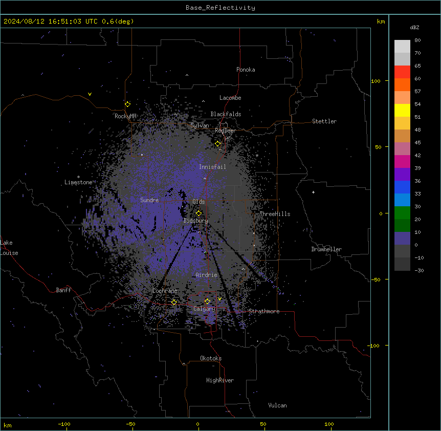Click the yellow diamond marker below Cochrane
This screenshot has width=441, height=431.
174,302
